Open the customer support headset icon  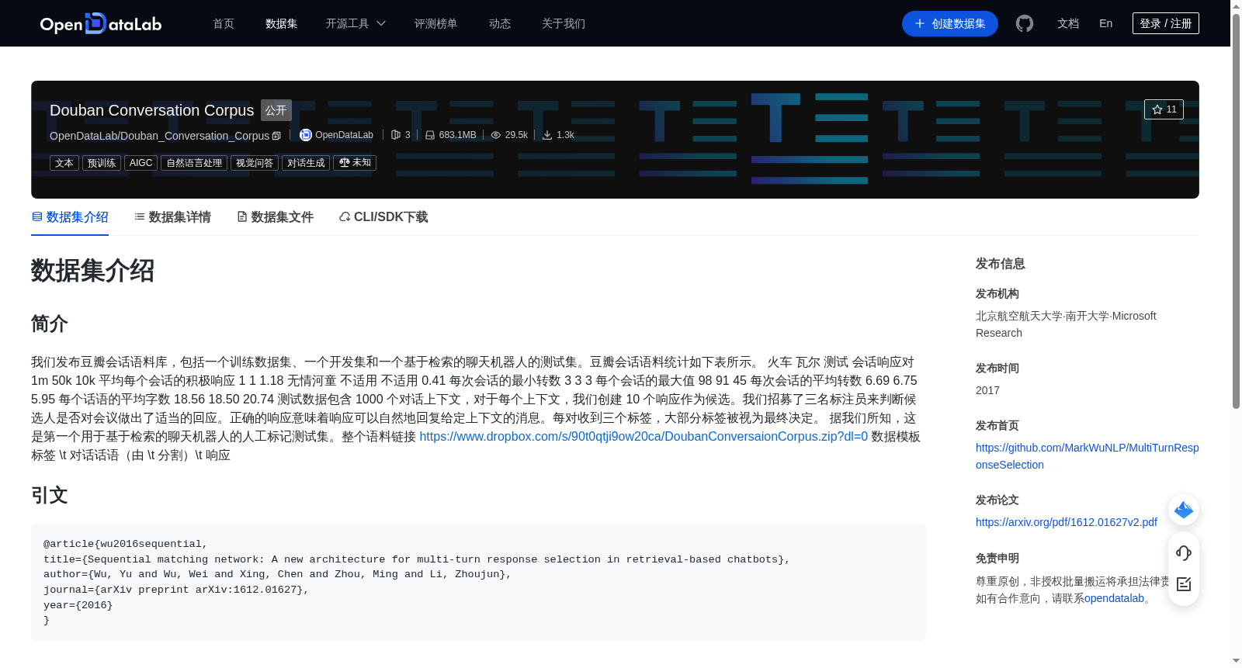[x=1184, y=553]
